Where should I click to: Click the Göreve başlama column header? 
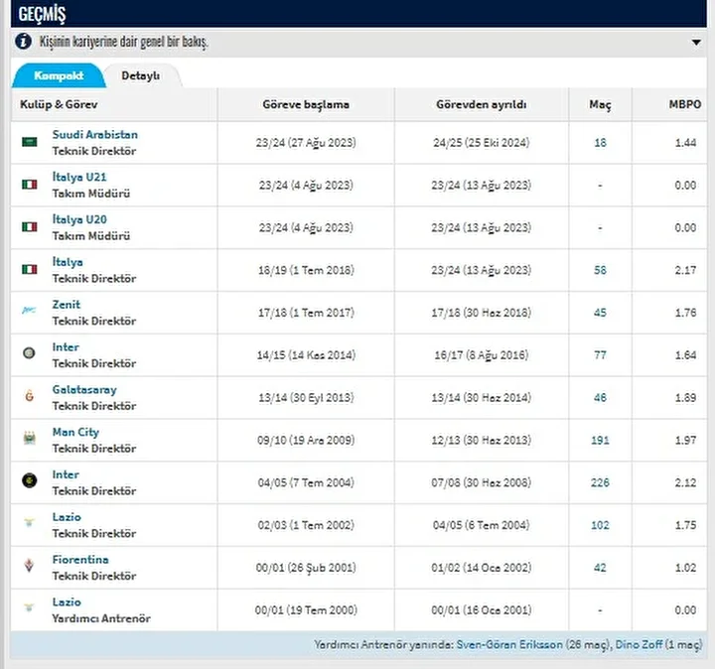coord(306,104)
